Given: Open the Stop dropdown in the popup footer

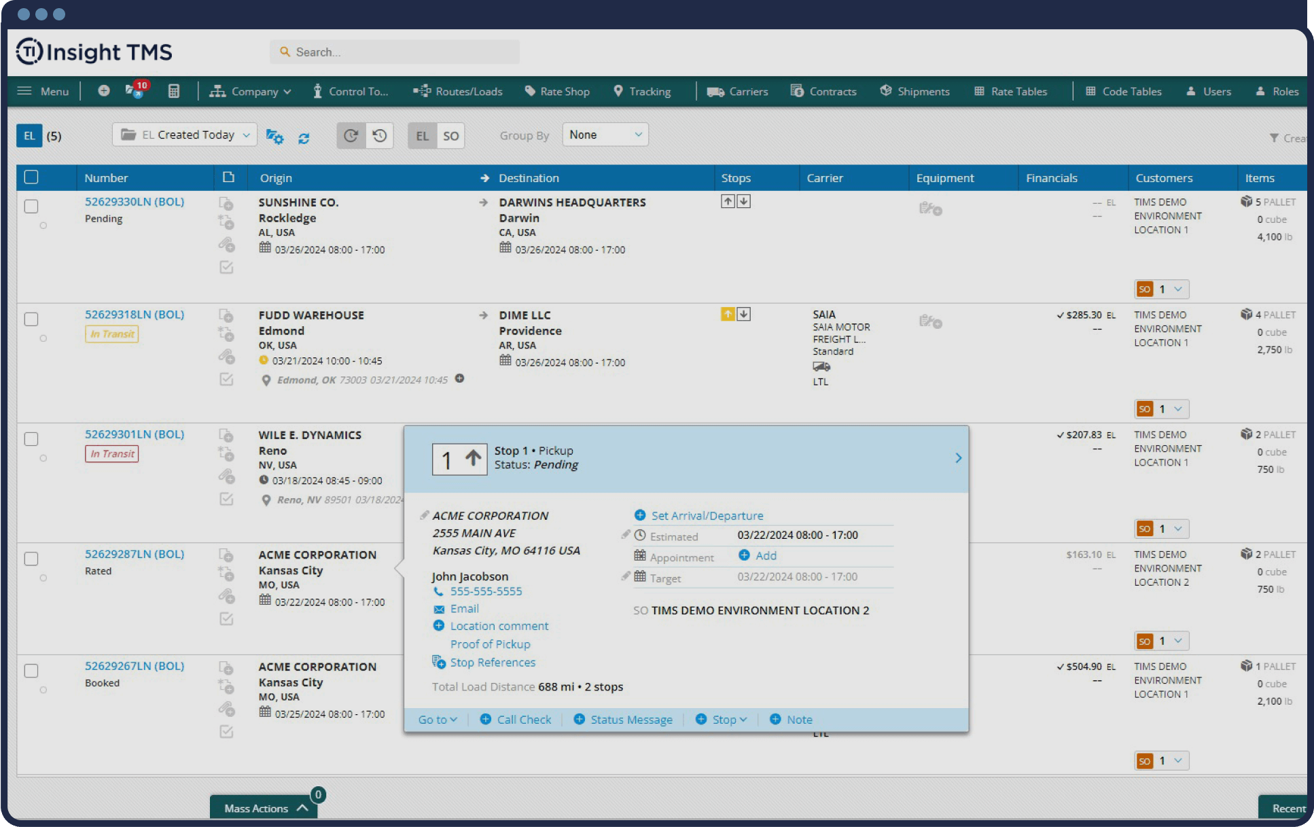Looking at the screenshot, I should click(721, 719).
